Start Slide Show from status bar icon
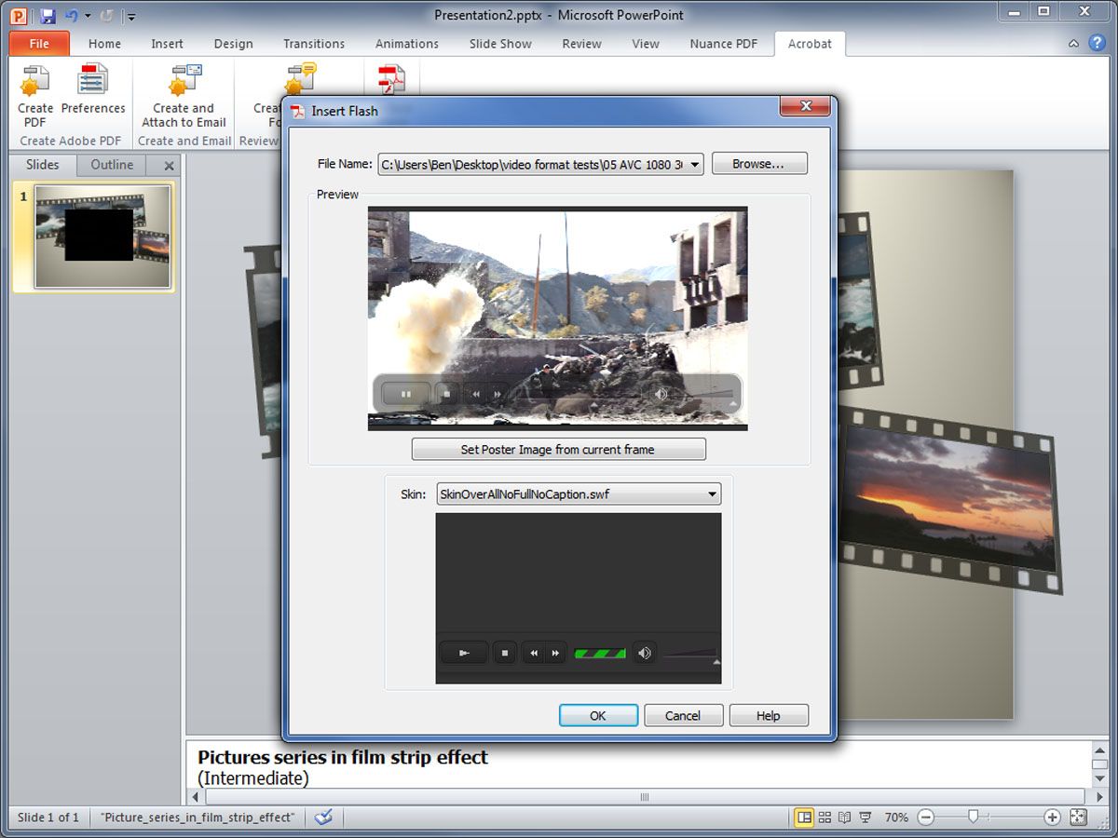The width and height of the screenshot is (1118, 838). (x=865, y=818)
